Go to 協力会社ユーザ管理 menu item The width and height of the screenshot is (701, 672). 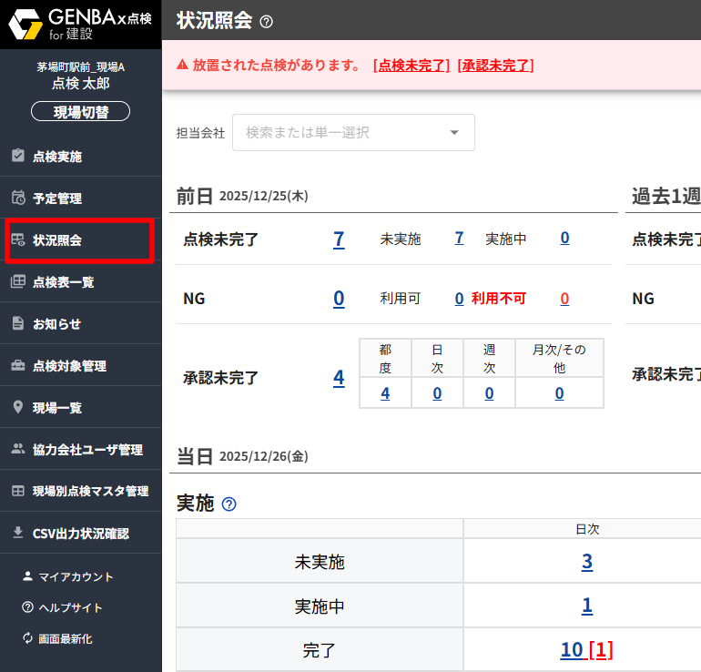tap(87, 449)
